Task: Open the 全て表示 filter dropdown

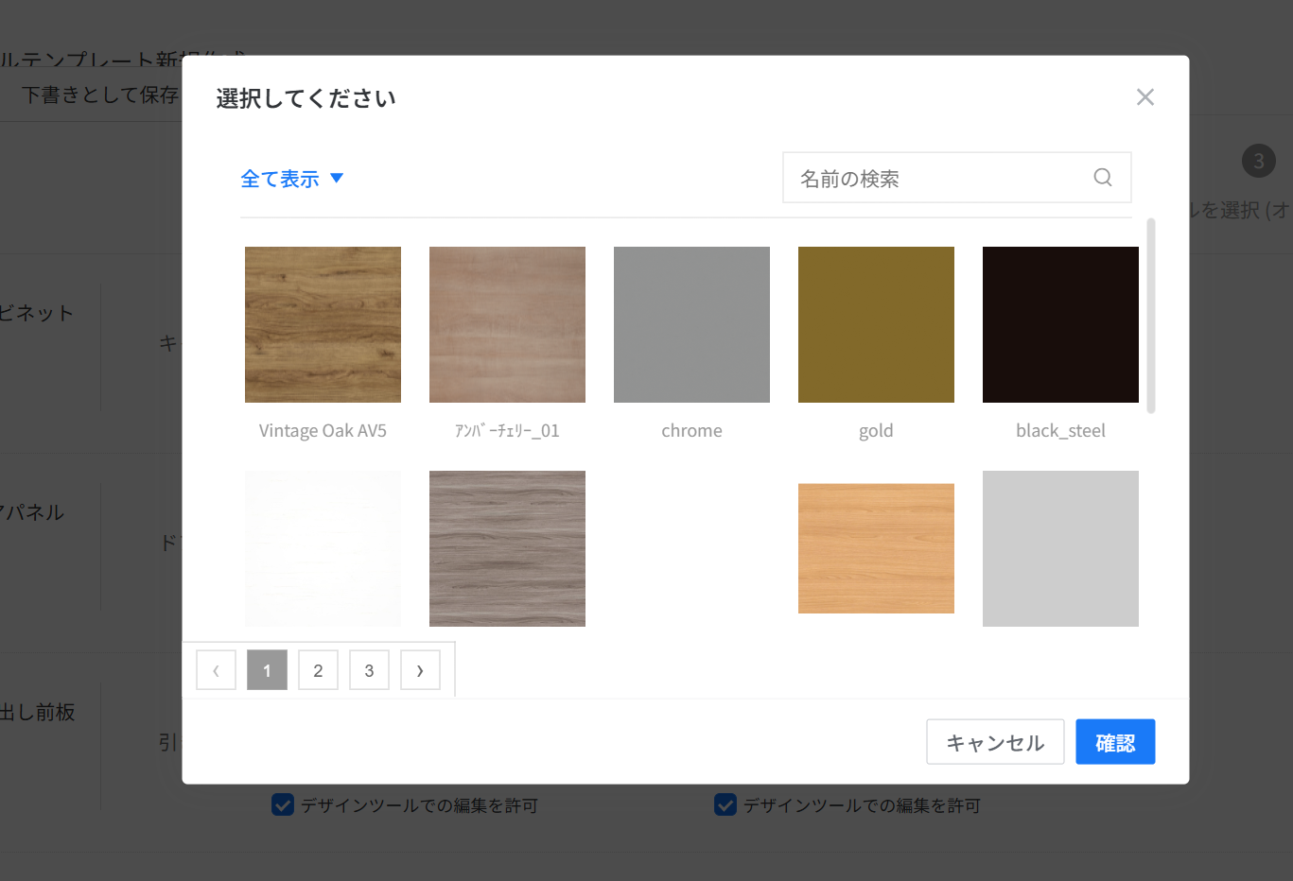Action: click(x=292, y=179)
